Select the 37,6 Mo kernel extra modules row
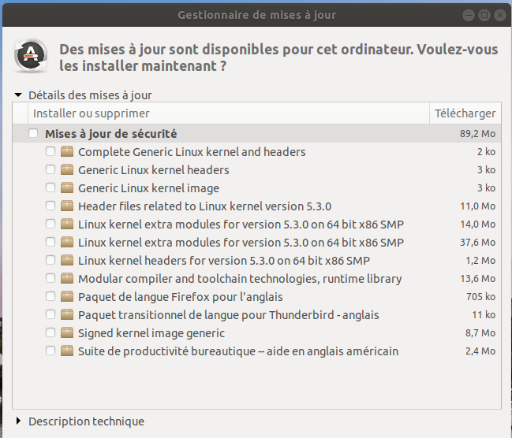Viewport: 512px width, 438px height. tap(241, 242)
